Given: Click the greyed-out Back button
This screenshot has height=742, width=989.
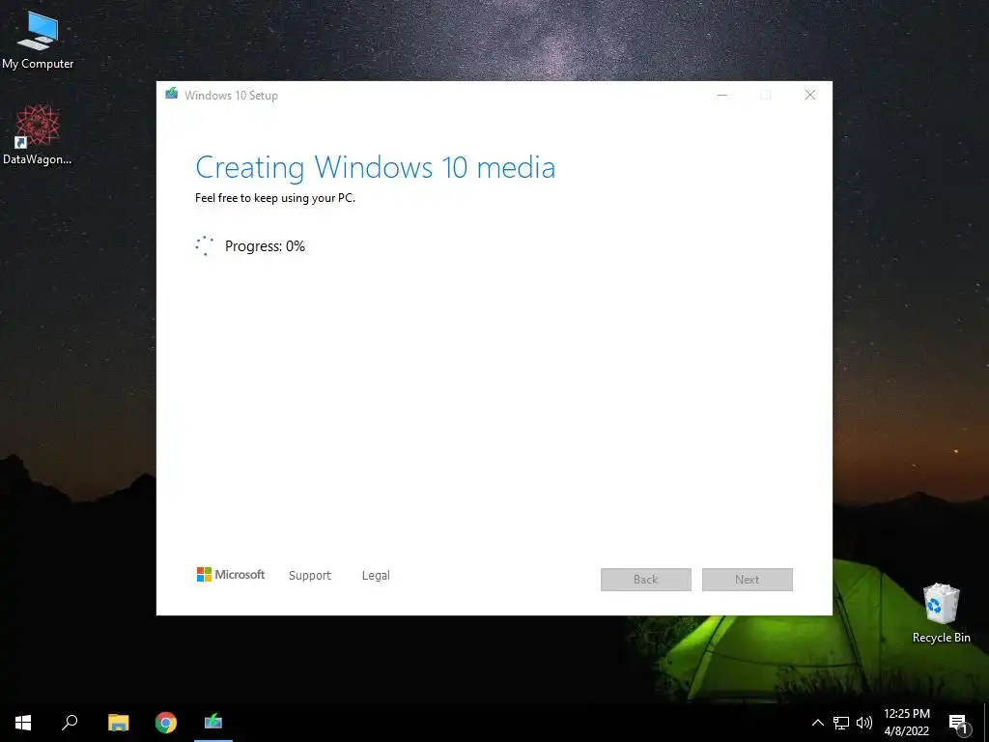Looking at the screenshot, I should click(646, 580).
